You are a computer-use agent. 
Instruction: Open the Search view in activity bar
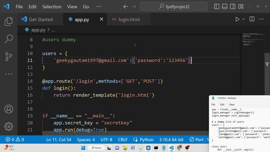click(8, 39)
